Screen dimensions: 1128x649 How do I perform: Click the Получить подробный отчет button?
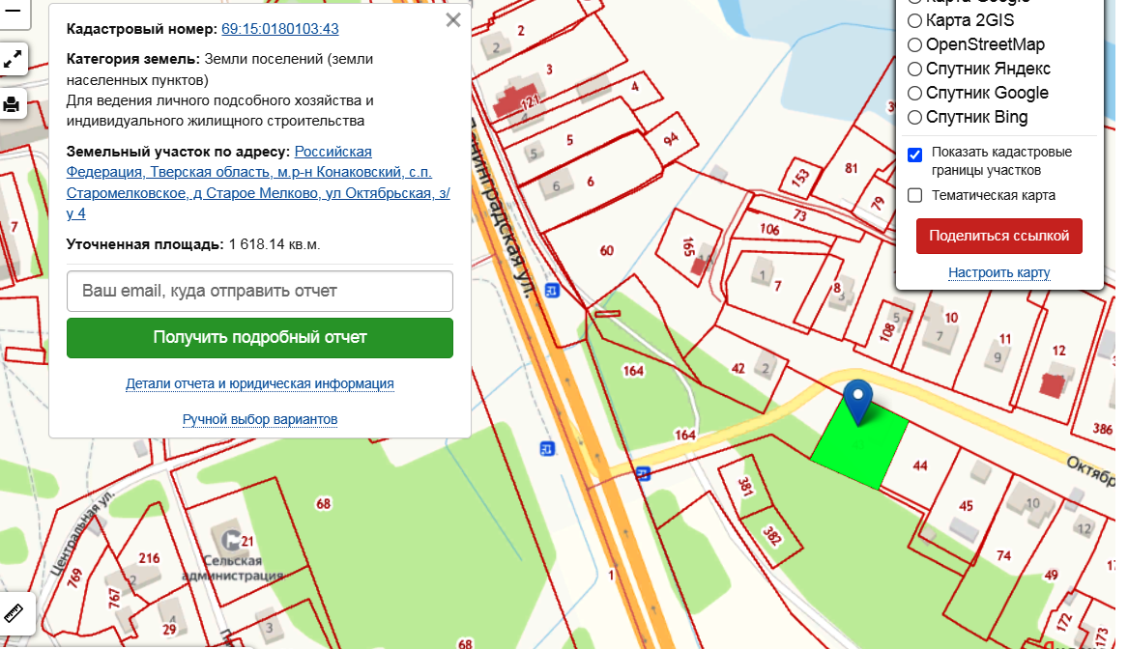(x=260, y=338)
